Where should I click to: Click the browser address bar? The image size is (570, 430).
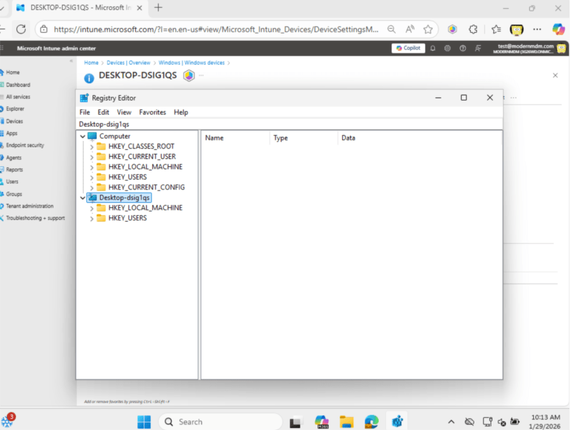pyautogui.click(x=213, y=29)
